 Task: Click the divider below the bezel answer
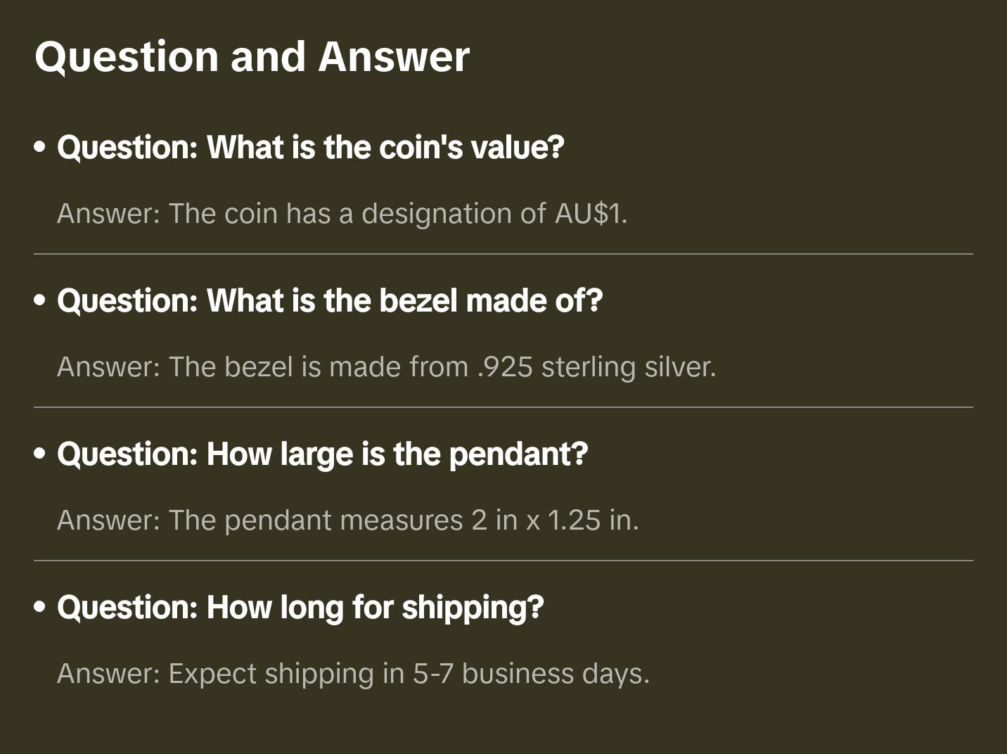tap(503, 407)
